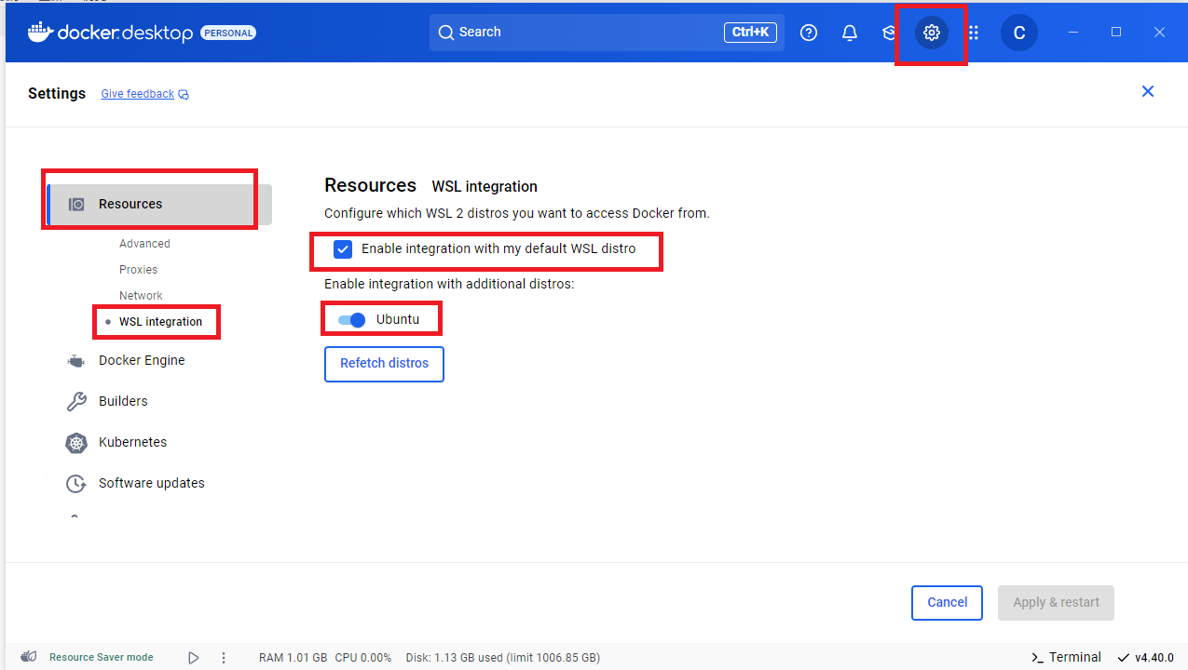Screen dimensions: 1188x670
Task: Click the Apply & restart button
Action: [1056, 603]
